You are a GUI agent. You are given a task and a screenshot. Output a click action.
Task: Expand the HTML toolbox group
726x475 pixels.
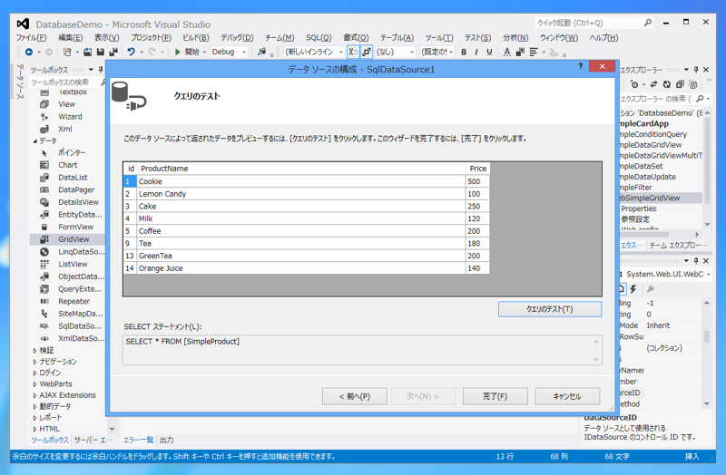(x=34, y=429)
